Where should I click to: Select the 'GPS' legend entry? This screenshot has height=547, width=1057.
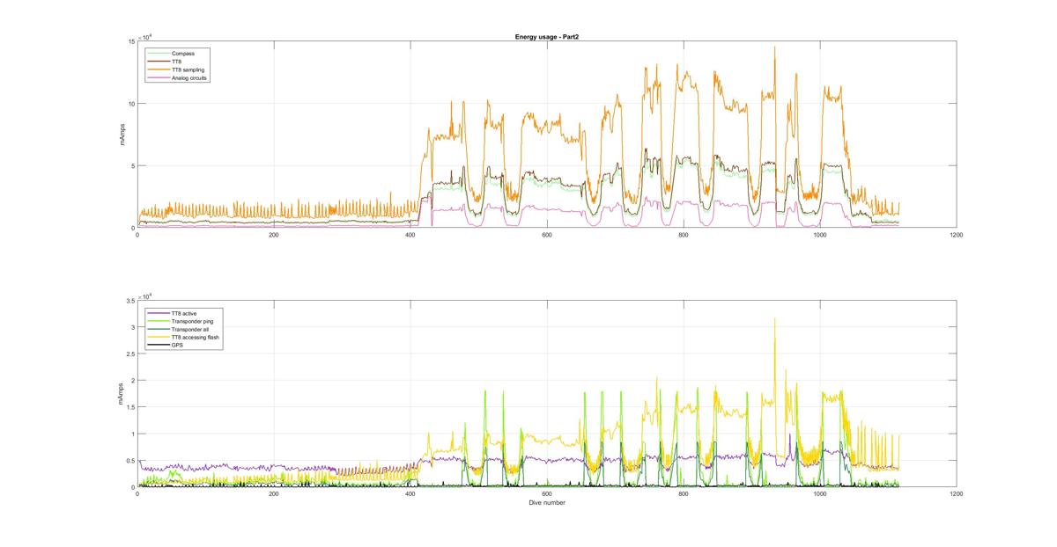click(176, 345)
